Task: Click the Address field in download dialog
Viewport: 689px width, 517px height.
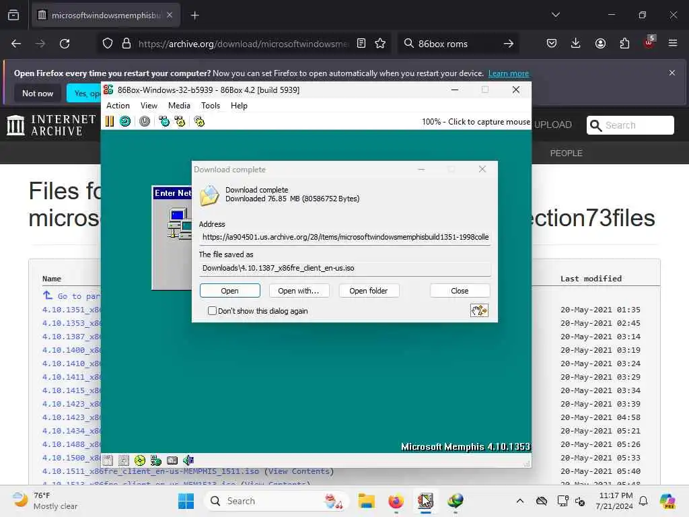Action: click(x=345, y=237)
